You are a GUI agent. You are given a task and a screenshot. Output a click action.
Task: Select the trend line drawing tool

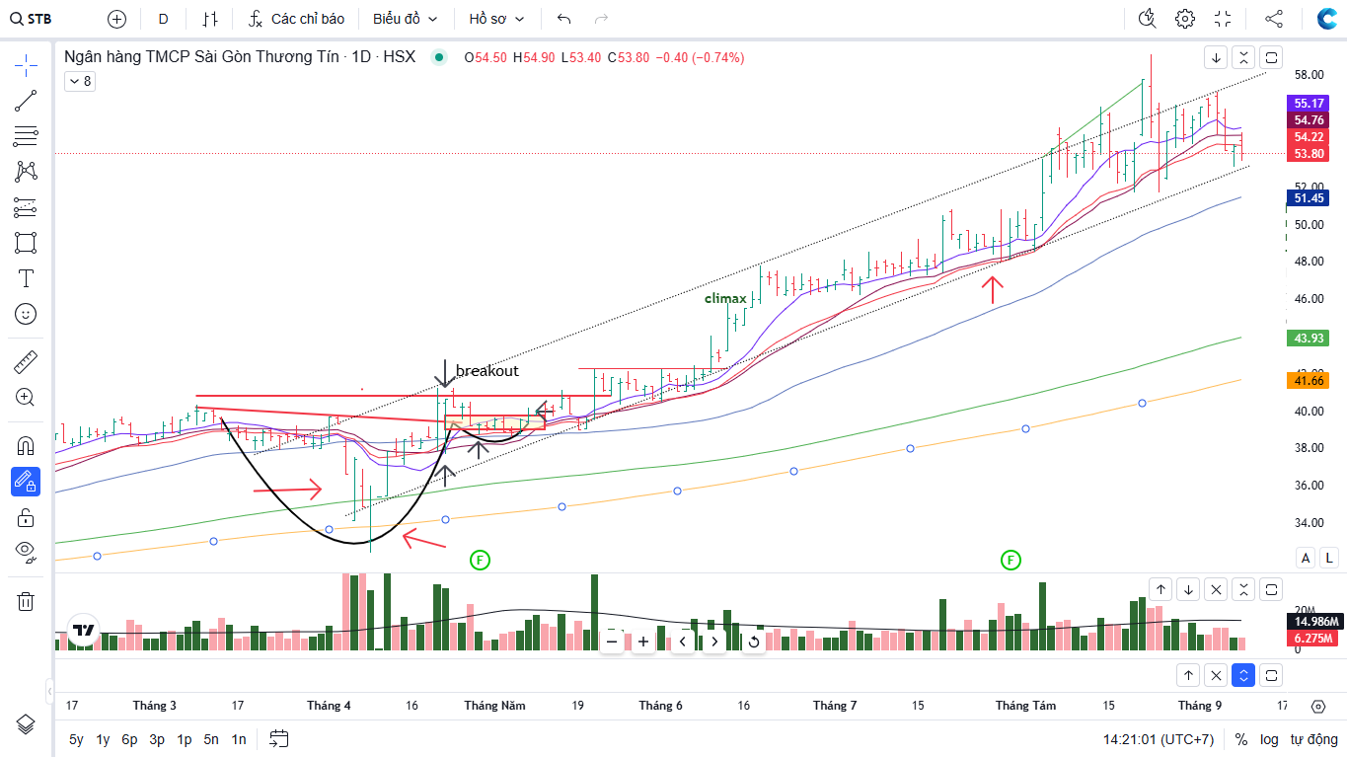tap(26, 100)
